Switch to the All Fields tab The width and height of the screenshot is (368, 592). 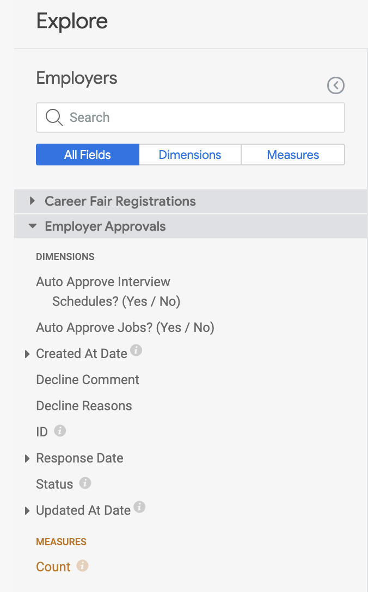tap(88, 155)
